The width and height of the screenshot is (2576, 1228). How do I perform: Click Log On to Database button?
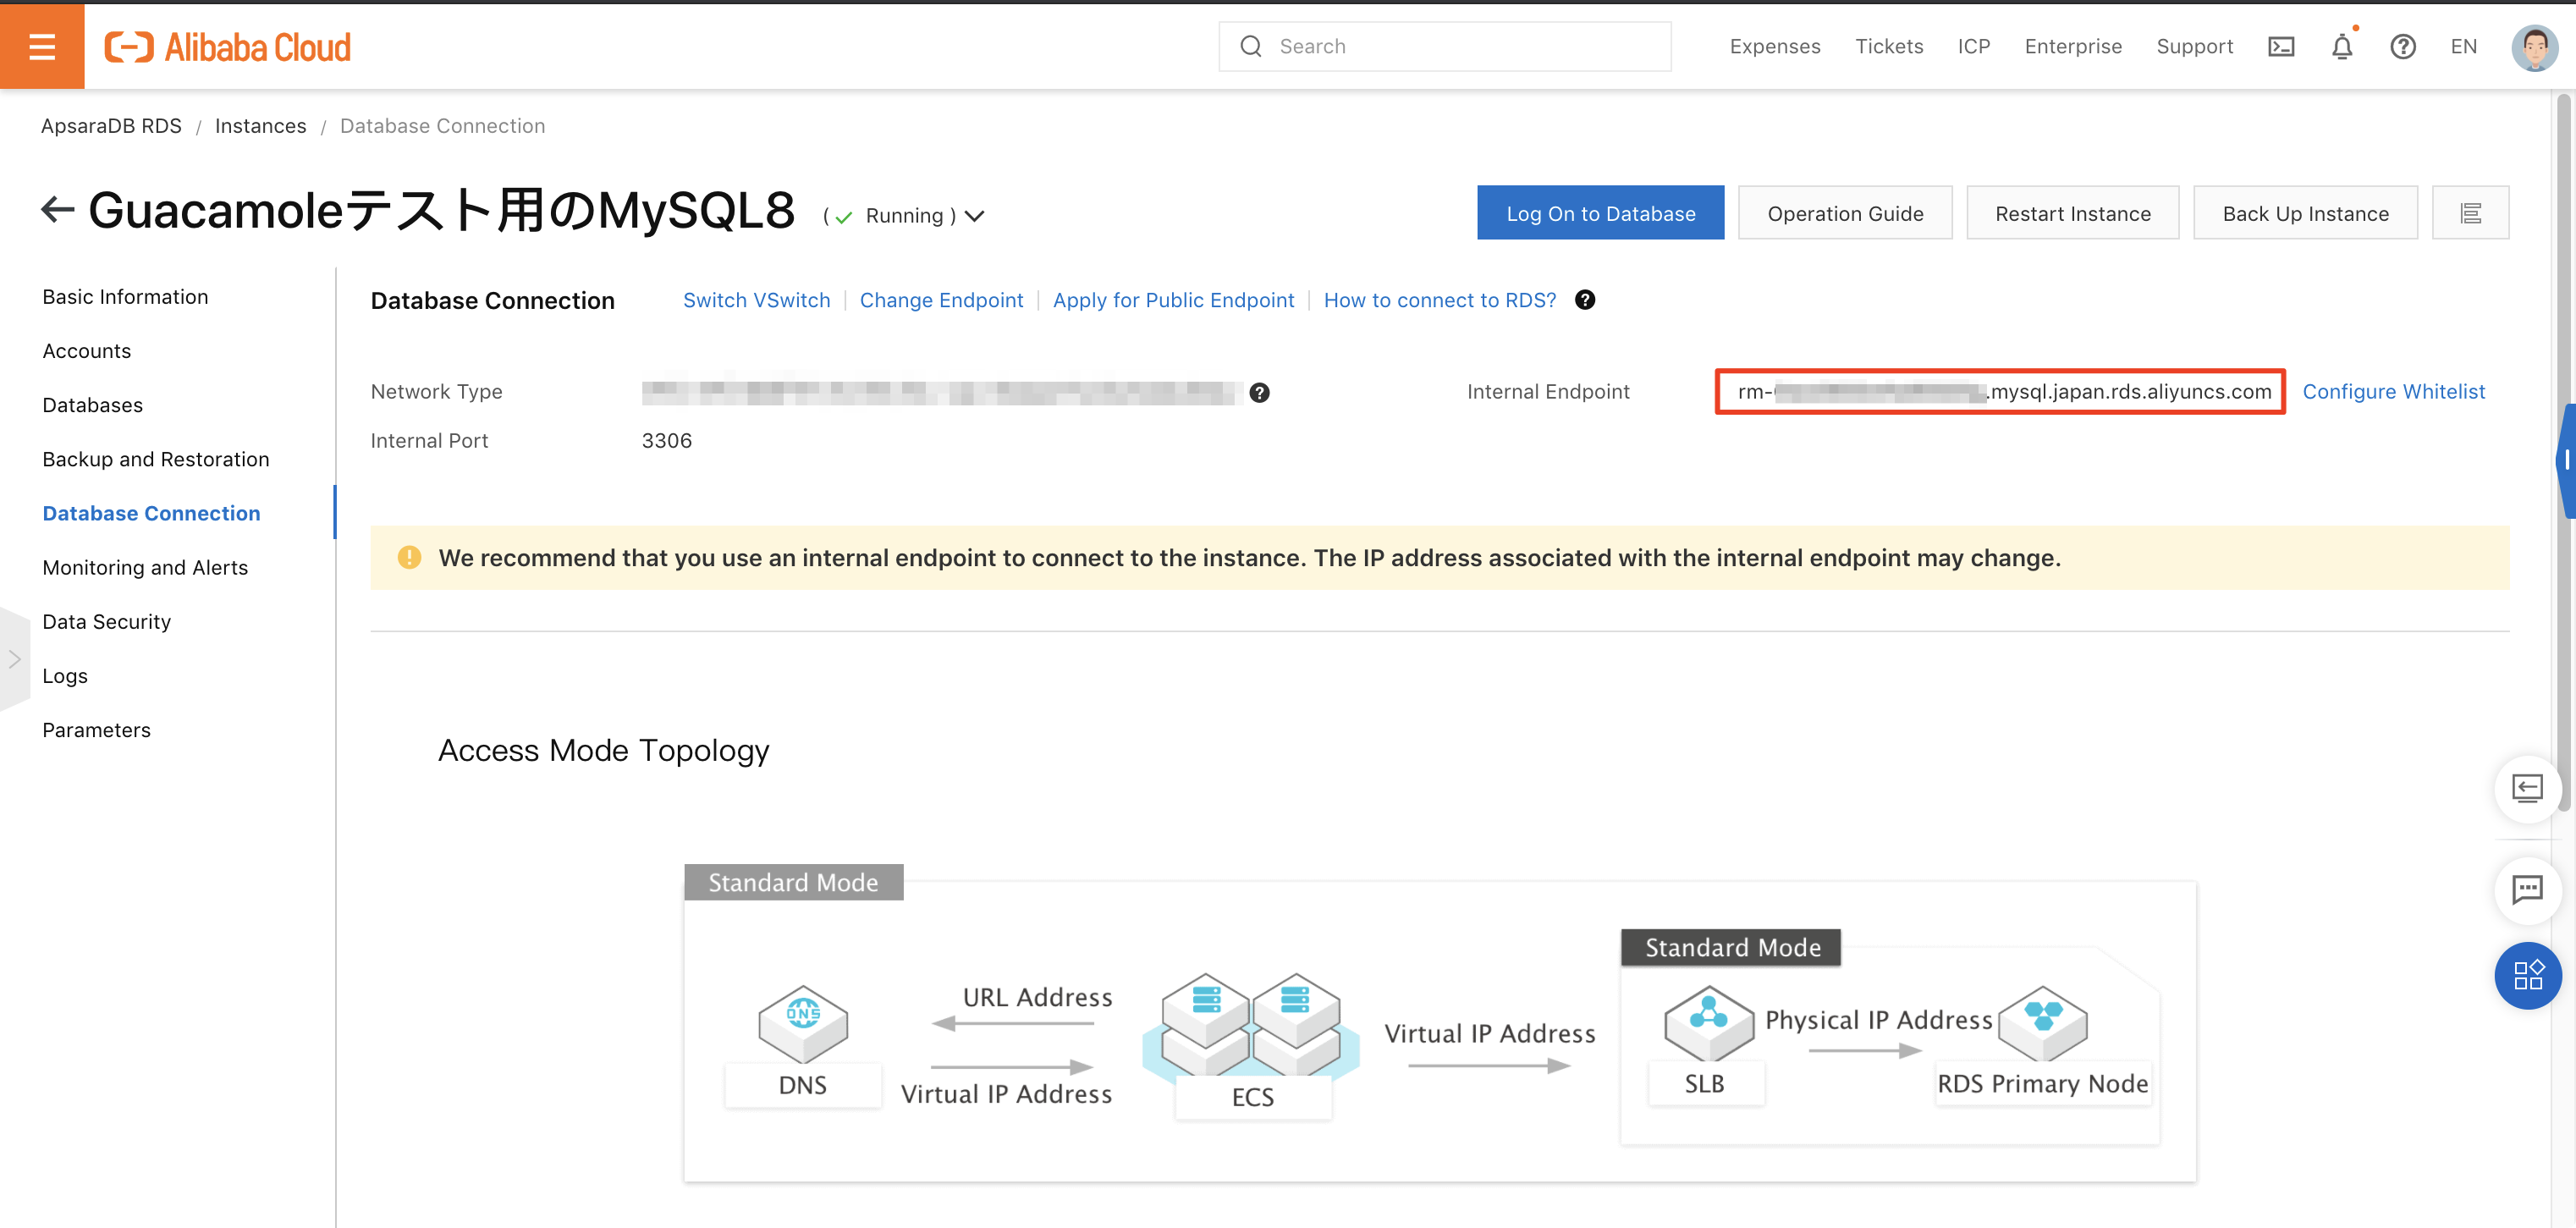click(1600, 213)
